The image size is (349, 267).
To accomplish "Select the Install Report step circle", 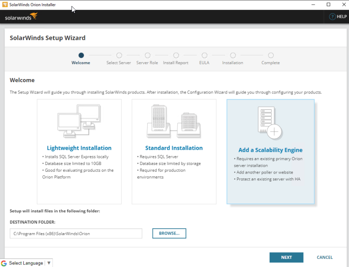I will click(176, 55).
